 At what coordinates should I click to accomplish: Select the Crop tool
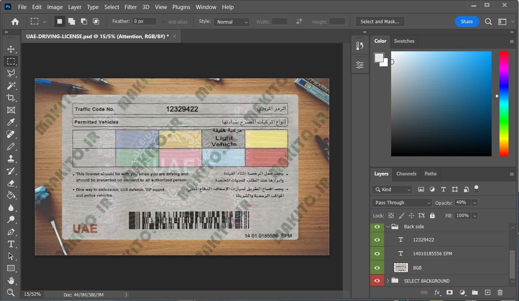pos(11,98)
